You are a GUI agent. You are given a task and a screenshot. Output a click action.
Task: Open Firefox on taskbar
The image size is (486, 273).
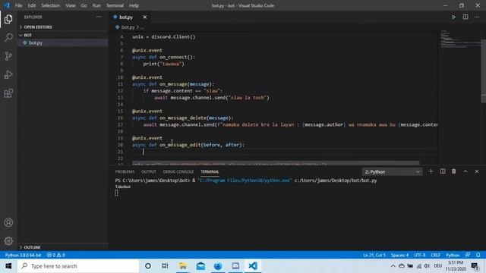(218, 266)
